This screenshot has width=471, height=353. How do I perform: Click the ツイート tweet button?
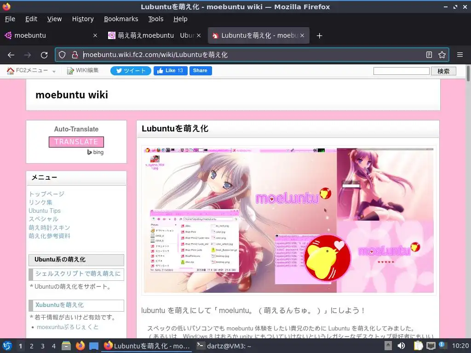click(x=131, y=70)
